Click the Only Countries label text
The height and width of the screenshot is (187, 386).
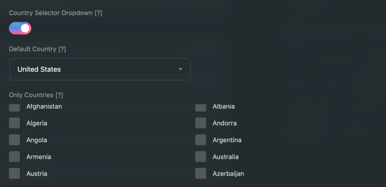(31, 95)
